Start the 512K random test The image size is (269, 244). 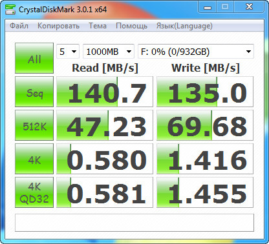click(x=34, y=125)
